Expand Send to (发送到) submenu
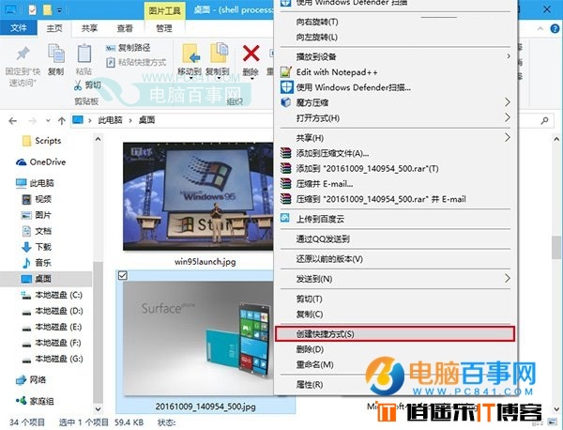 [x=395, y=279]
